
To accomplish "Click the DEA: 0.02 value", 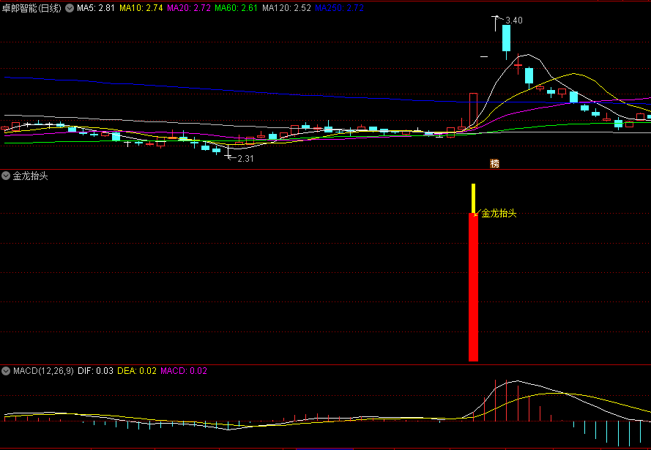I will 137,371.
